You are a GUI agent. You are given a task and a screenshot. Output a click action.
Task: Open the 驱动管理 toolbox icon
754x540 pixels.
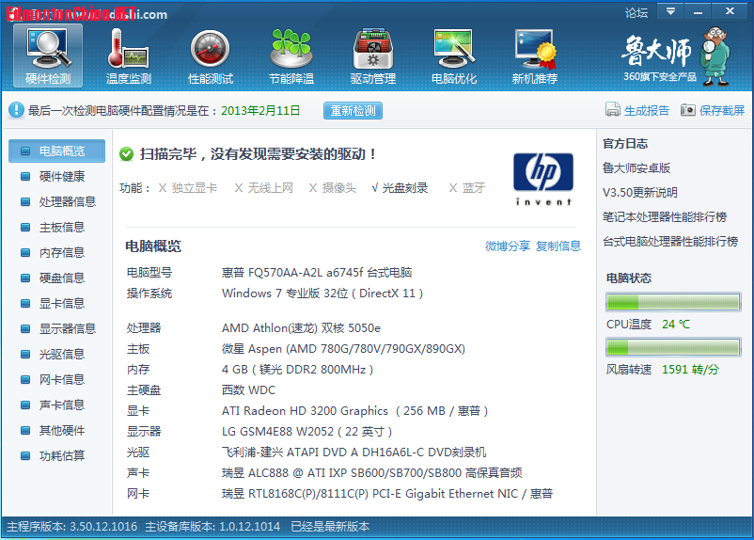click(373, 56)
